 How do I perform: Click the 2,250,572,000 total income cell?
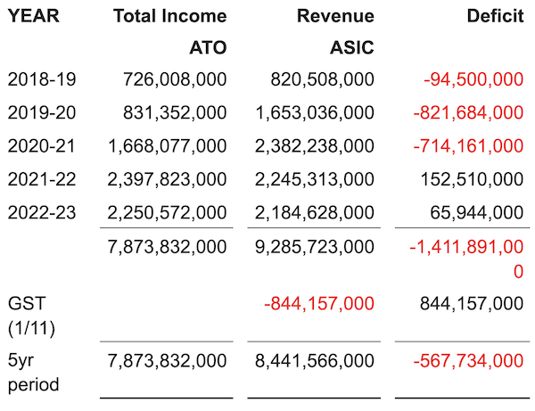pos(166,211)
